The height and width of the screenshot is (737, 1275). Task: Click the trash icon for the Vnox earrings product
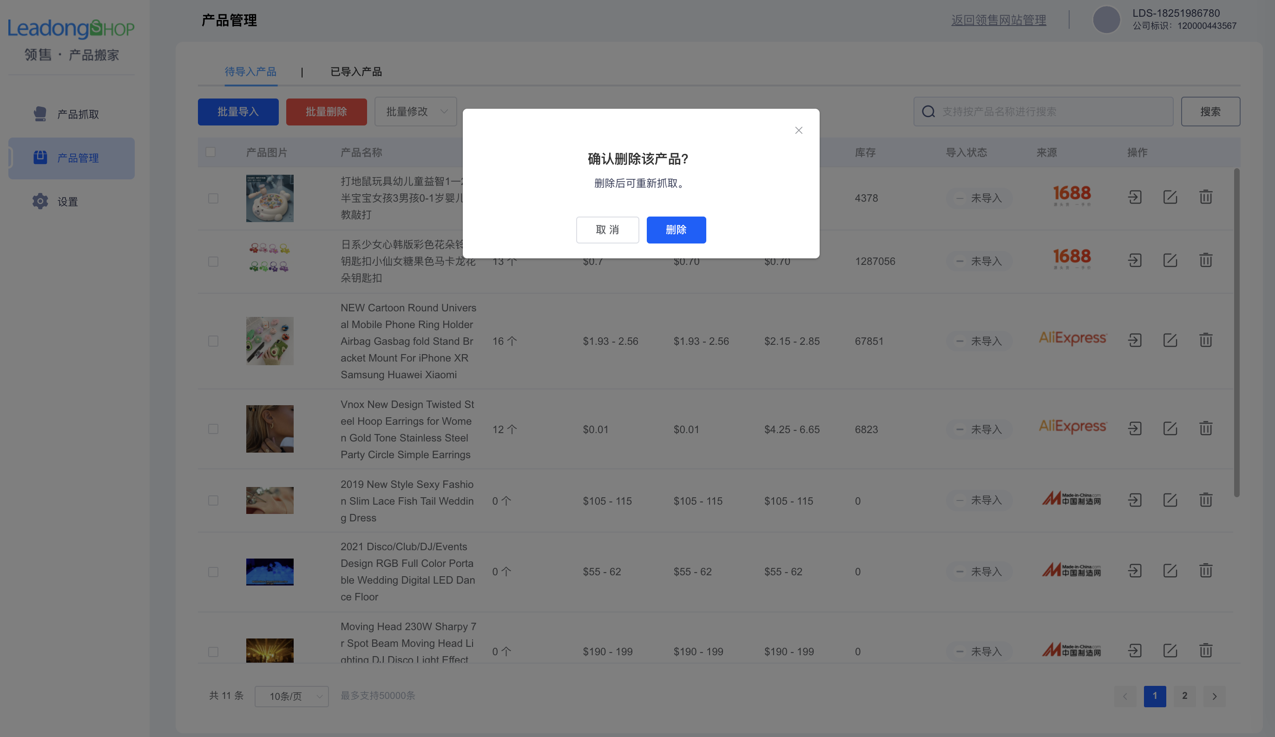(x=1206, y=428)
